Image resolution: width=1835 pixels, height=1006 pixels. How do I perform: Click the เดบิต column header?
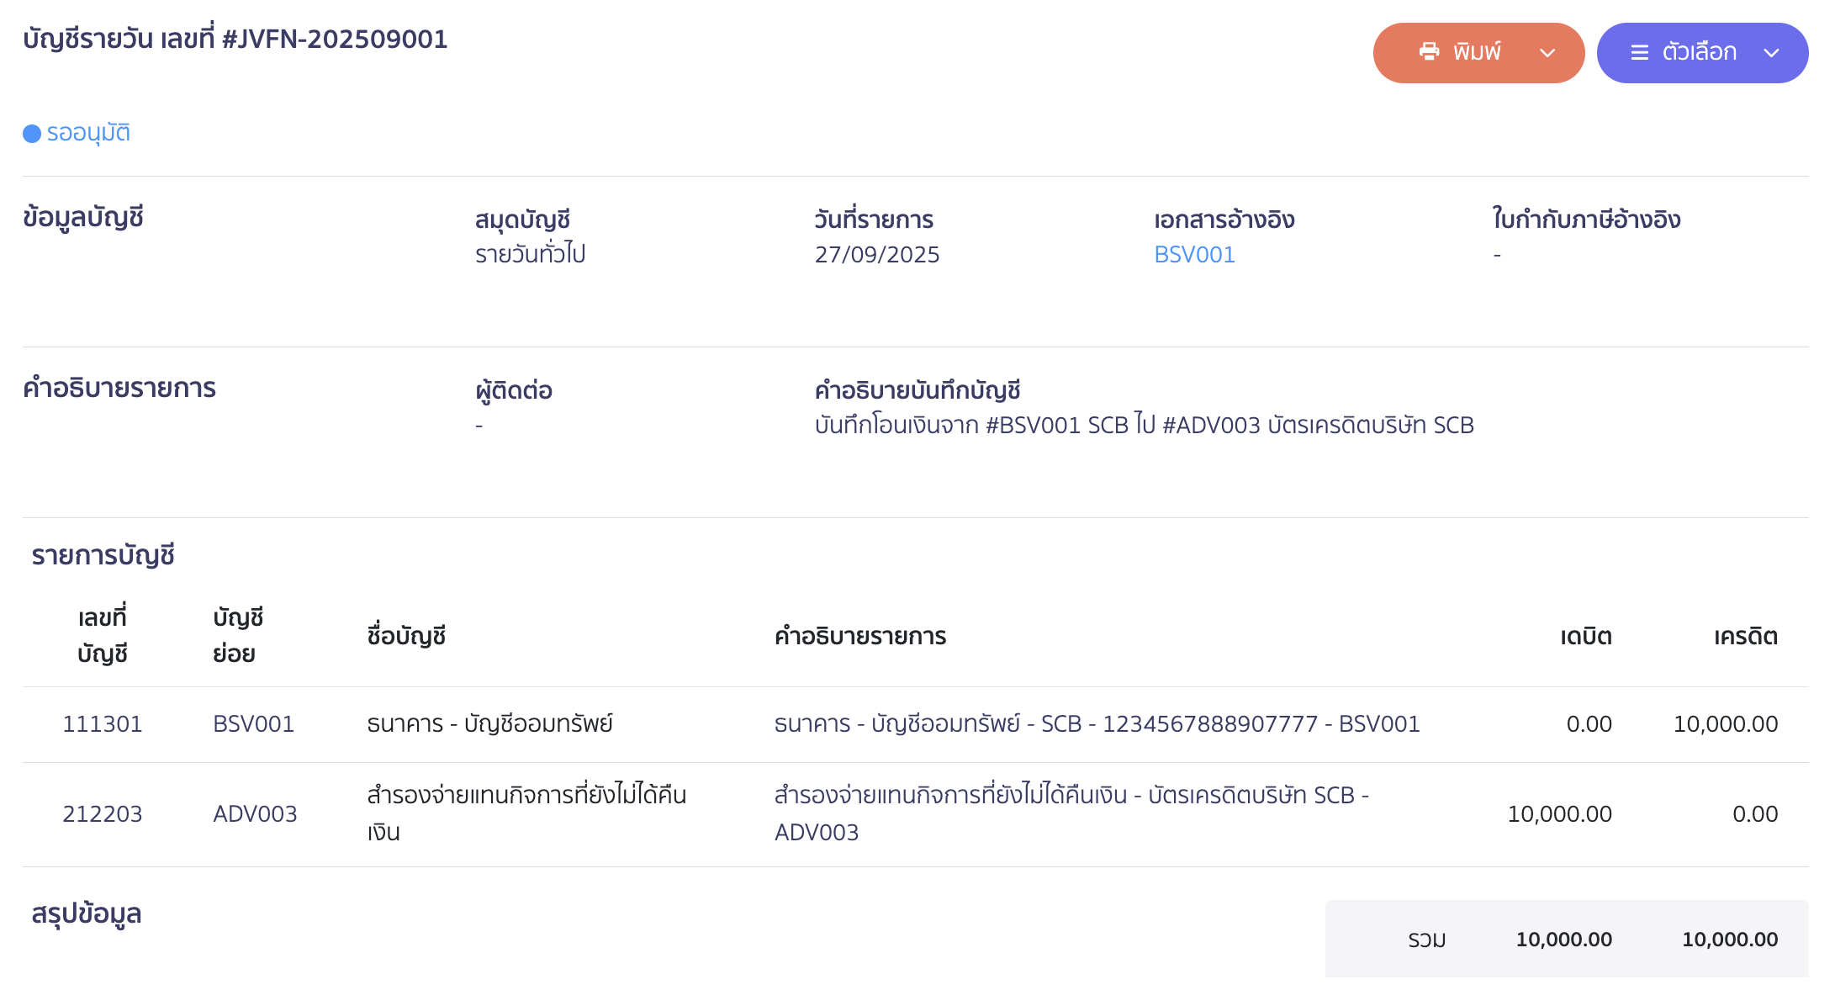(x=1586, y=636)
